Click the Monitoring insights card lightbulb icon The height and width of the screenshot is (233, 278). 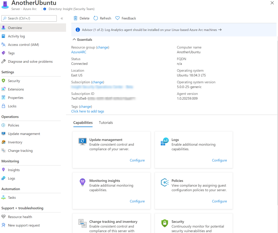tap(83, 182)
